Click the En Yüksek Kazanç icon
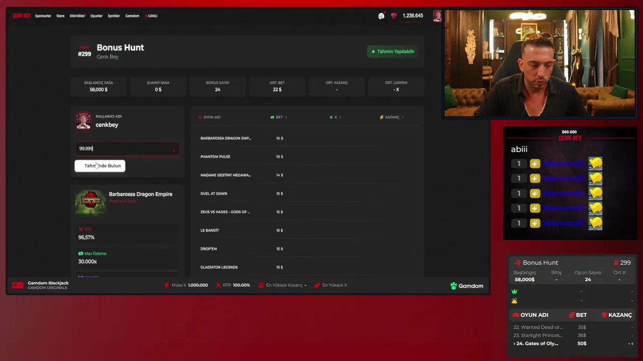Image resolution: width=643 pixels, height=361 pixels. click(x=261, y=285)
